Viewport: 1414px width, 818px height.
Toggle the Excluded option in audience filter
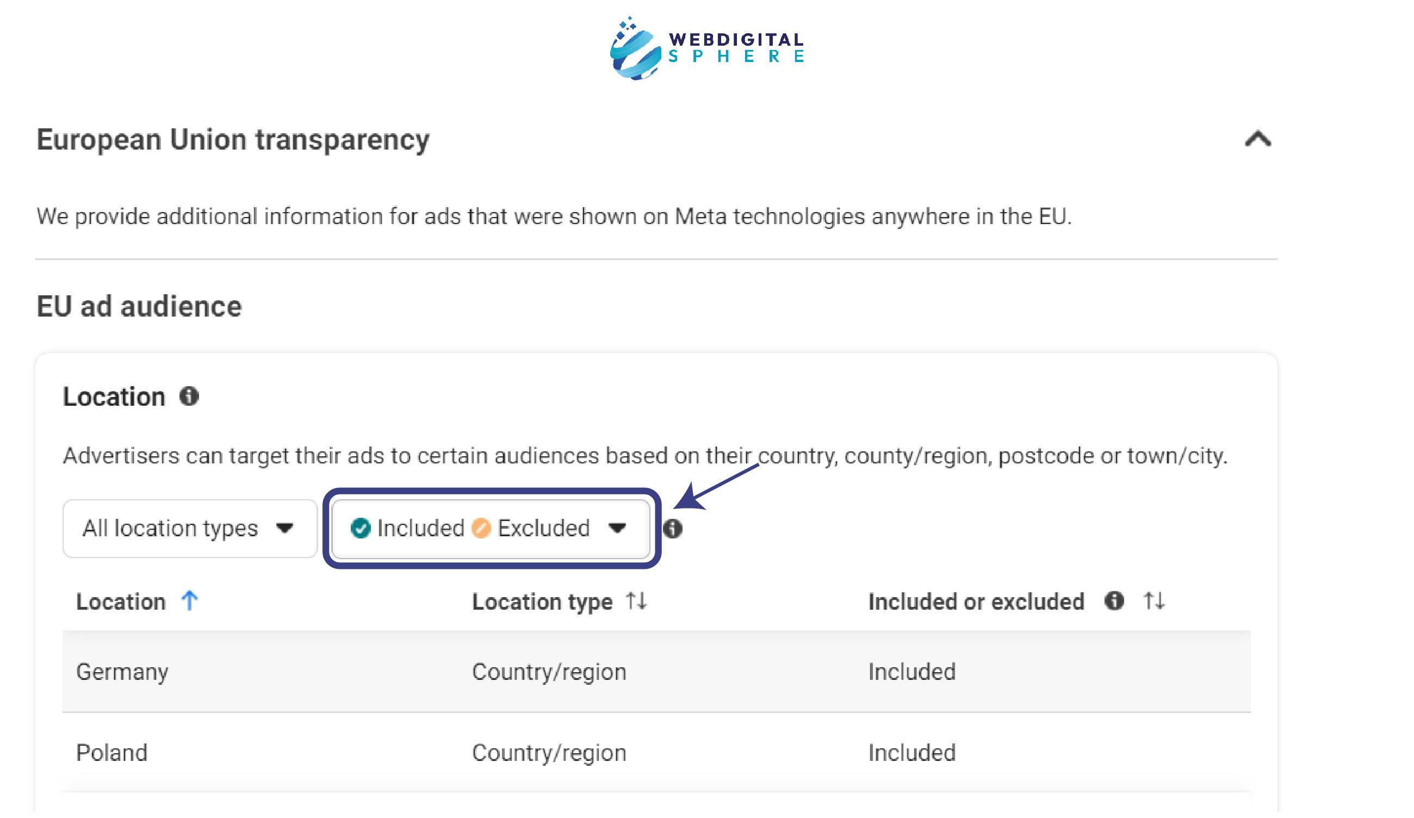541,529
